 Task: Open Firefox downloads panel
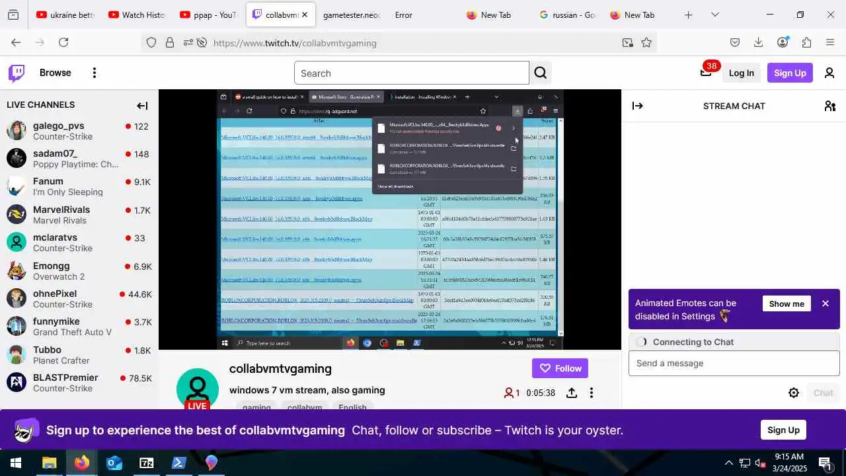[x=759, y=42]
